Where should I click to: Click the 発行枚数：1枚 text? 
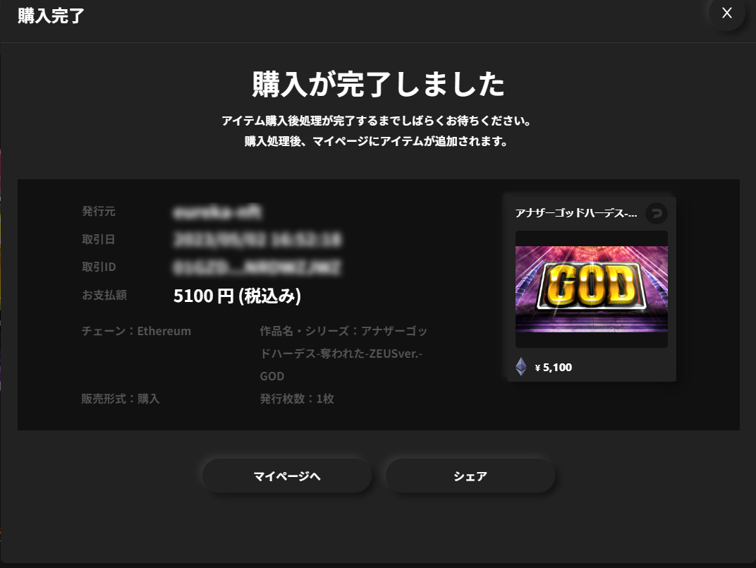[x=297, y=399]
